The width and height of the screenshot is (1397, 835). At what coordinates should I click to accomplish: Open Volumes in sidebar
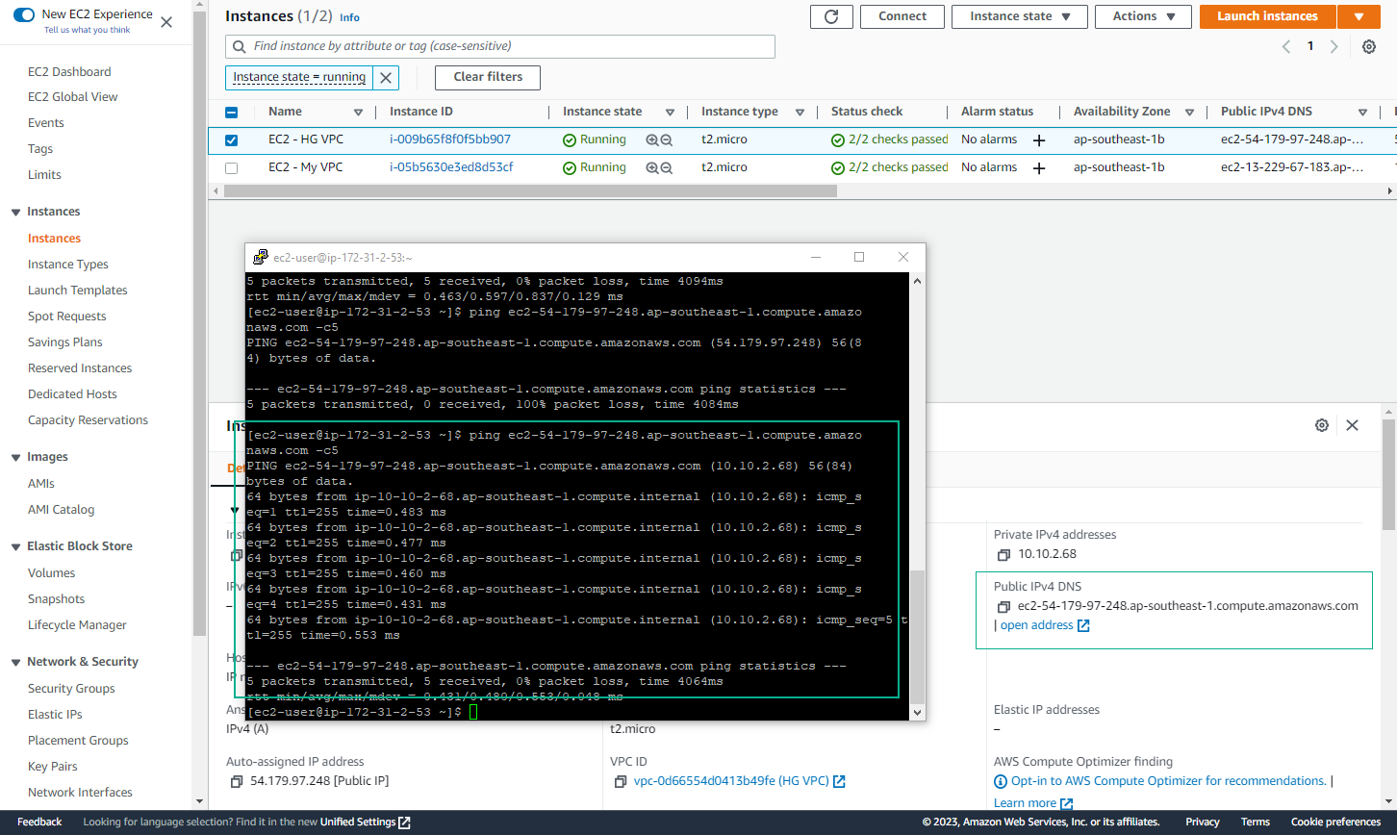coord(51,573)
